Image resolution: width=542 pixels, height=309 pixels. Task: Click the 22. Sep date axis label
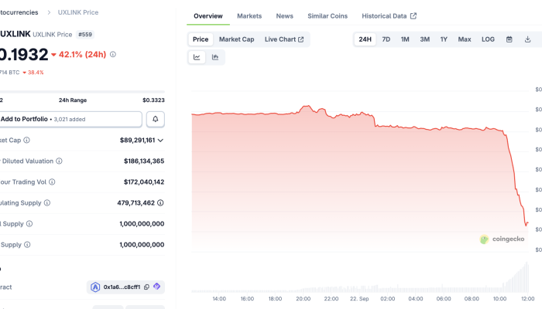click(359, 299)
